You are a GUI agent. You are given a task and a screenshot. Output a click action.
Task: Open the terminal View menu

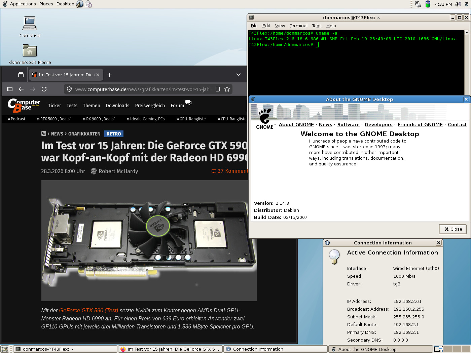point(280,26)
